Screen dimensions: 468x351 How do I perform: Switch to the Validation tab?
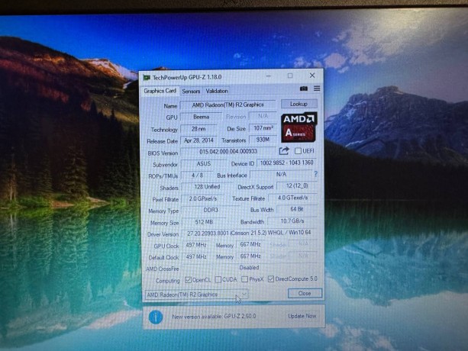(217, 91)
